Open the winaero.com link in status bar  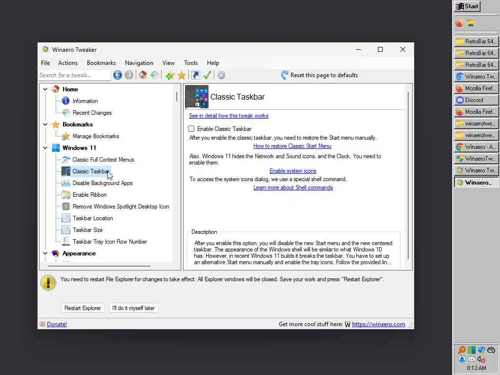coord(378,324)
